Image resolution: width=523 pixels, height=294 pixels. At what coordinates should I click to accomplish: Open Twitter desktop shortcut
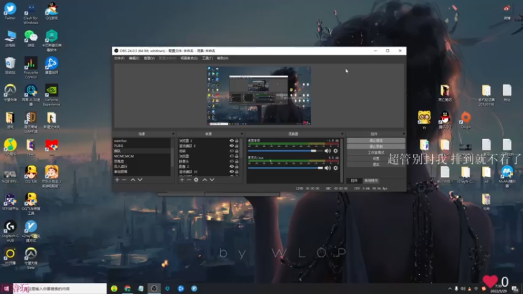[10, 11]
